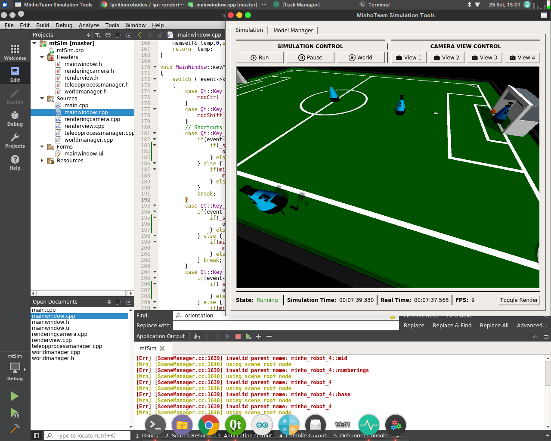The width and height of the screenshot is (551, 441).
Task: Click the synchronize link icon in Projects header
Action: coord(108,35)
